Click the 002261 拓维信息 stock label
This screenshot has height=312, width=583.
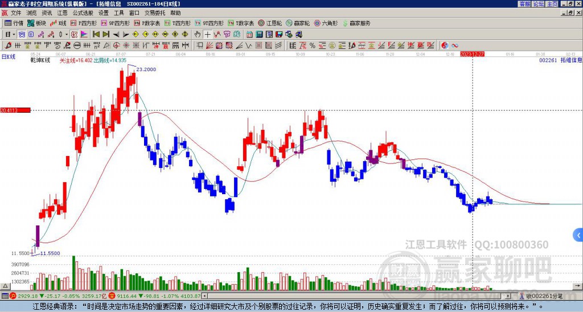(x=560, y=60)
